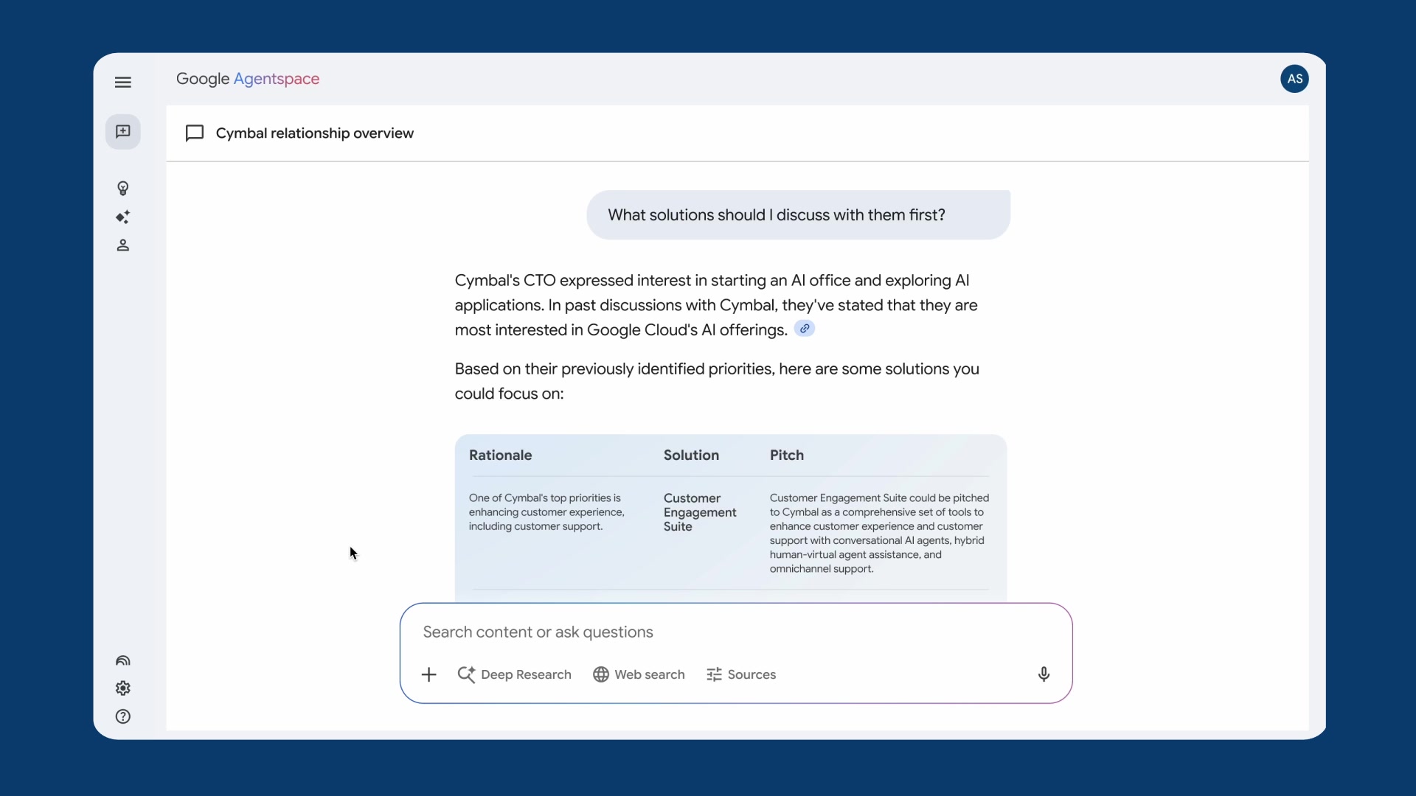The height and width of the screenshot is (796, 1416).
Task: Toggle Web search option
Action: [x=639, y=674]
